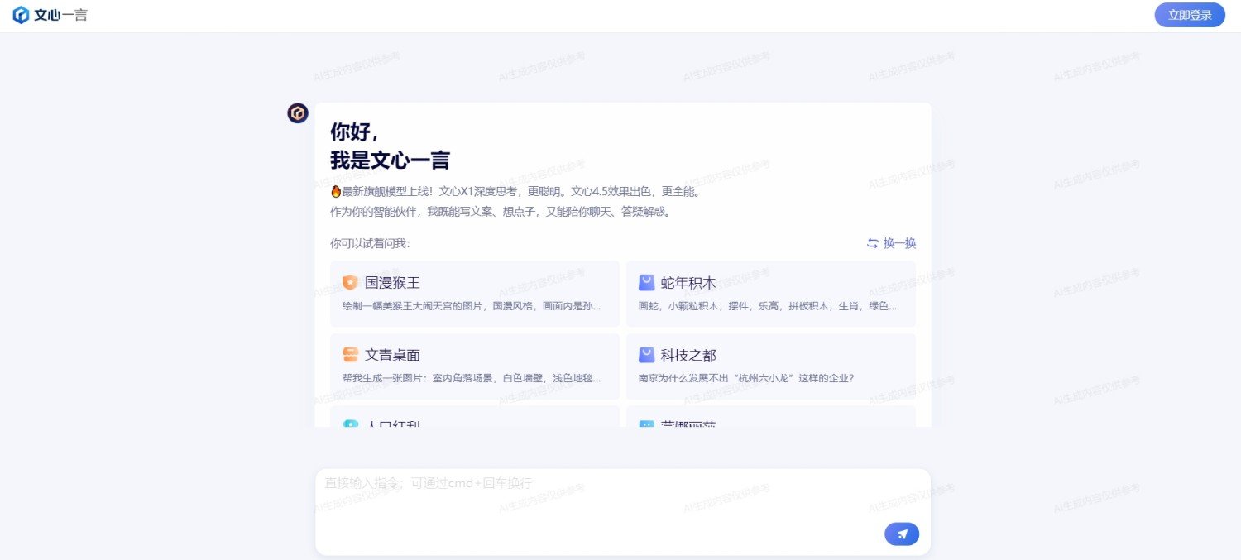Select the 文青桌面 suggestion card
This screenshot has height=560, width=1241.
(475, 366)
